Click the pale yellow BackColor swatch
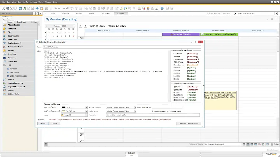This screenshot has width=280, height=157. 63,111
